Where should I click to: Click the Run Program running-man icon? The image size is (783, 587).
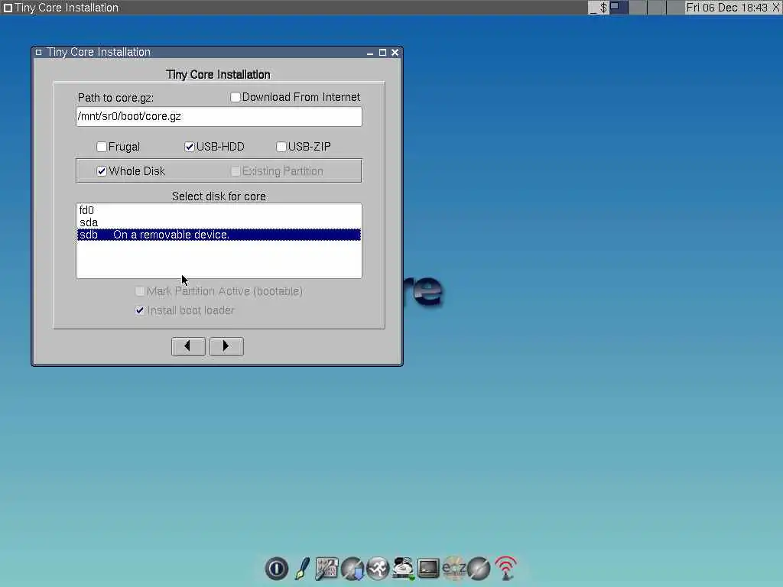378,569
